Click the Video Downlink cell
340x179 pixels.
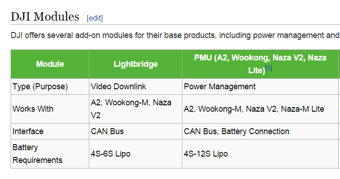click(136, 87)
